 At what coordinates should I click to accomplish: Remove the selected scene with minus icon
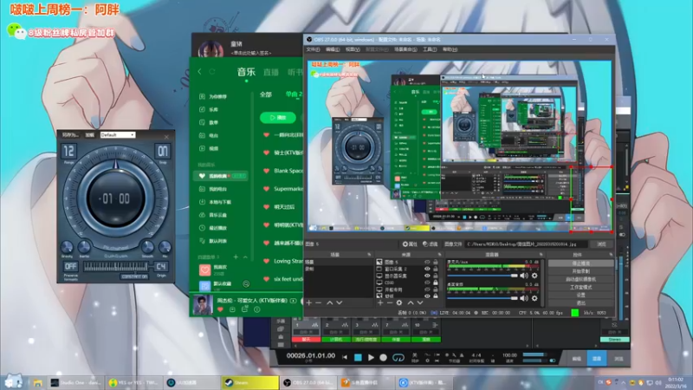pos(318,302)
